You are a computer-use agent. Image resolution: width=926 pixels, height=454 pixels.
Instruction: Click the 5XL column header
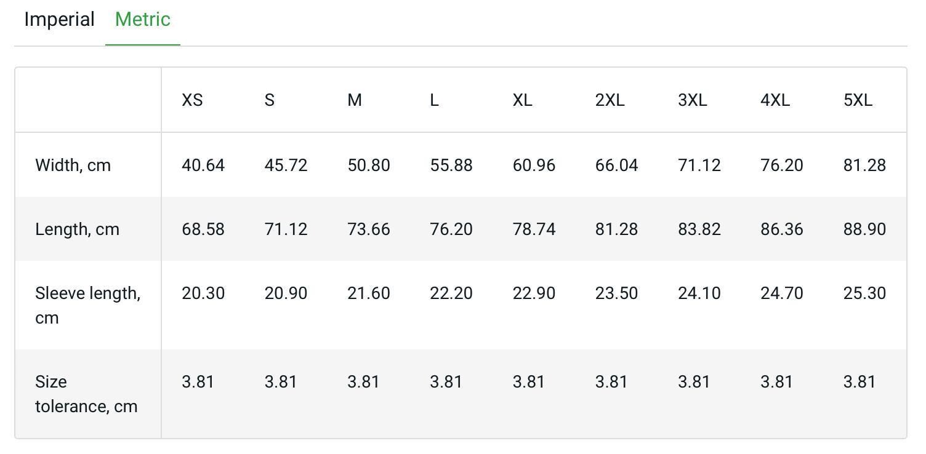[858, 100]
